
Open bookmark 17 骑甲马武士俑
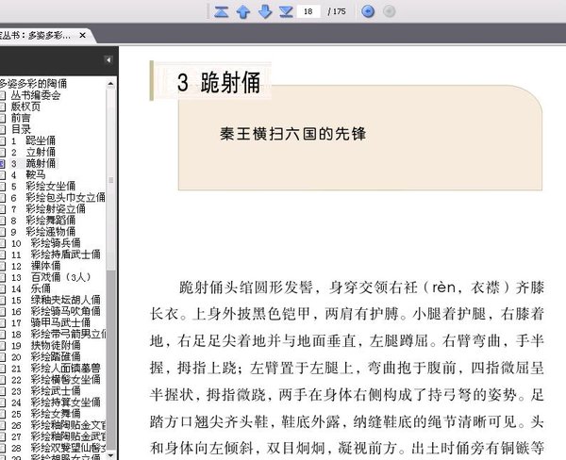pos(51,322)
